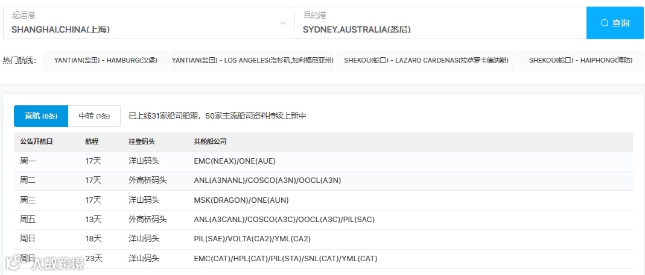Screen dimensions: 645x275
Task: Click the 共舱船公司 column header
Action: click(x=210, y=141)
